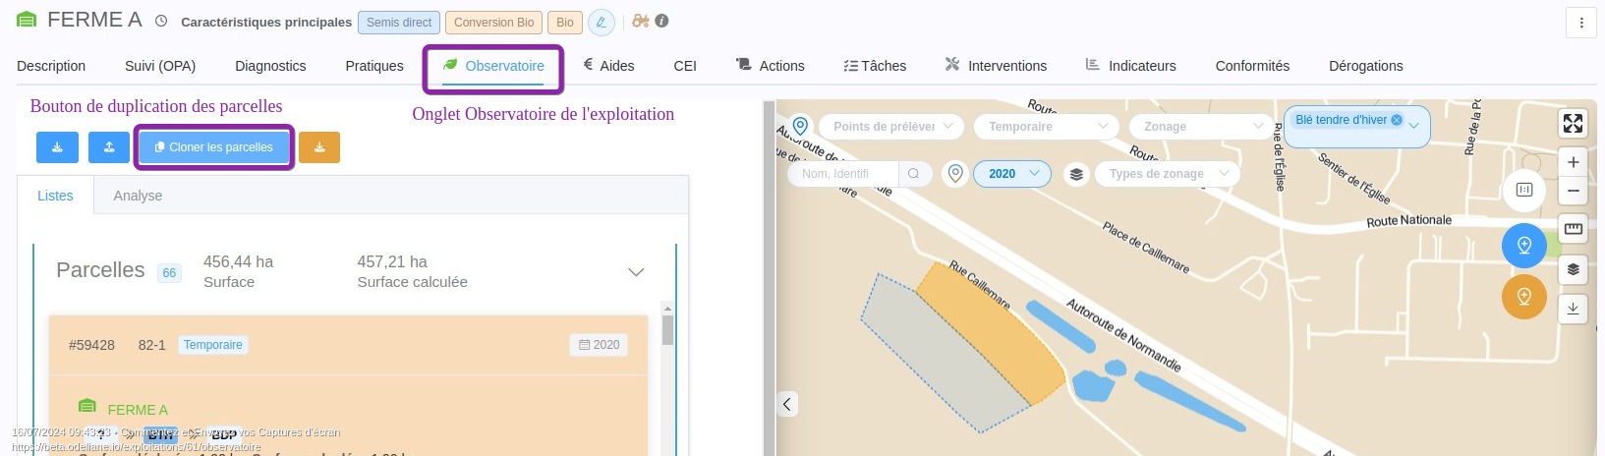Click the Semis direct tag
Image resolution: width=1605 pixels, height=456 pixels.
398,23
